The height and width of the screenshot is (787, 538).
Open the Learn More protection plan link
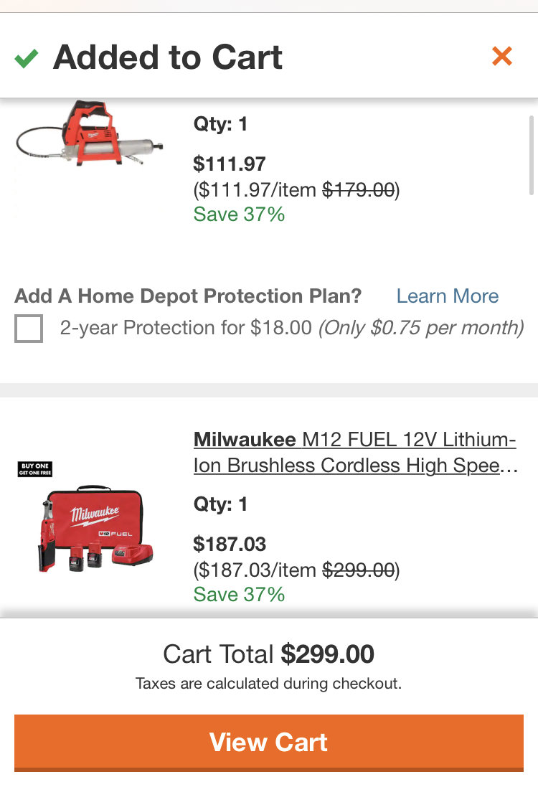click(447, 296)
